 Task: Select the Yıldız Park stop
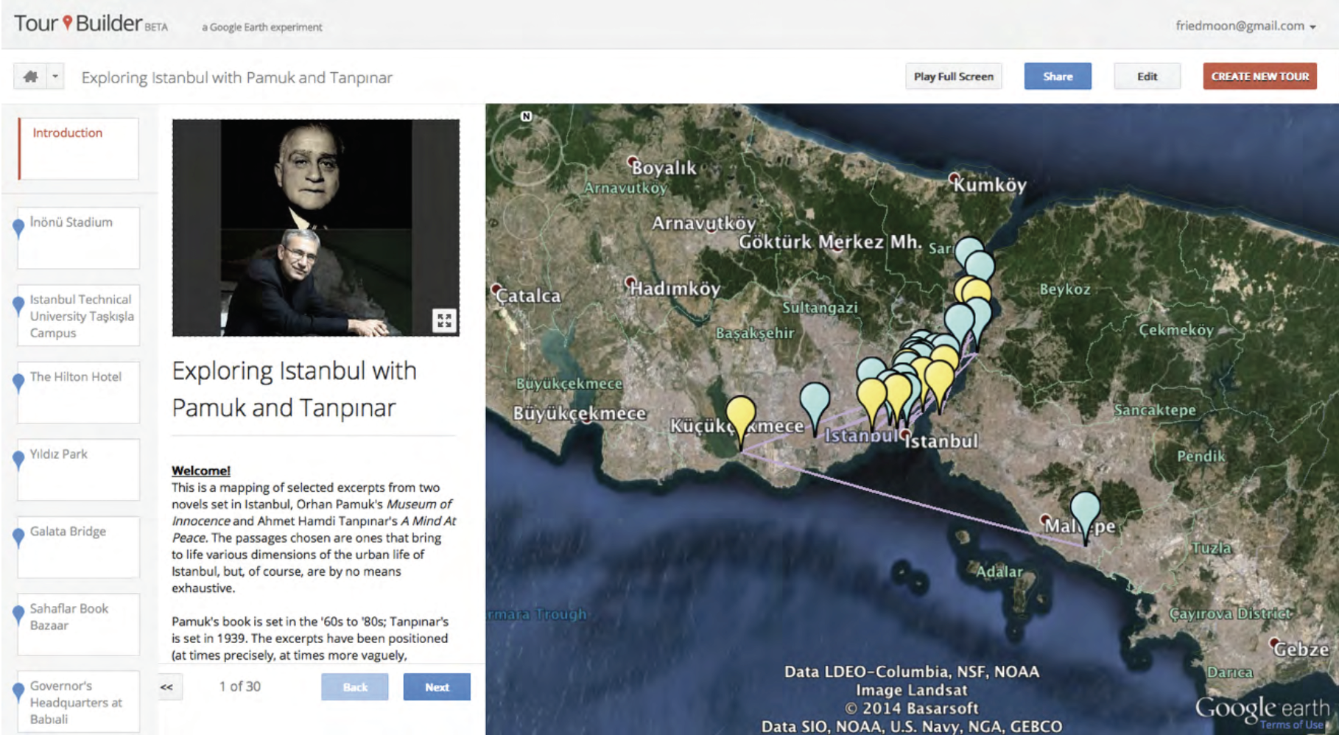click(79, 470)
